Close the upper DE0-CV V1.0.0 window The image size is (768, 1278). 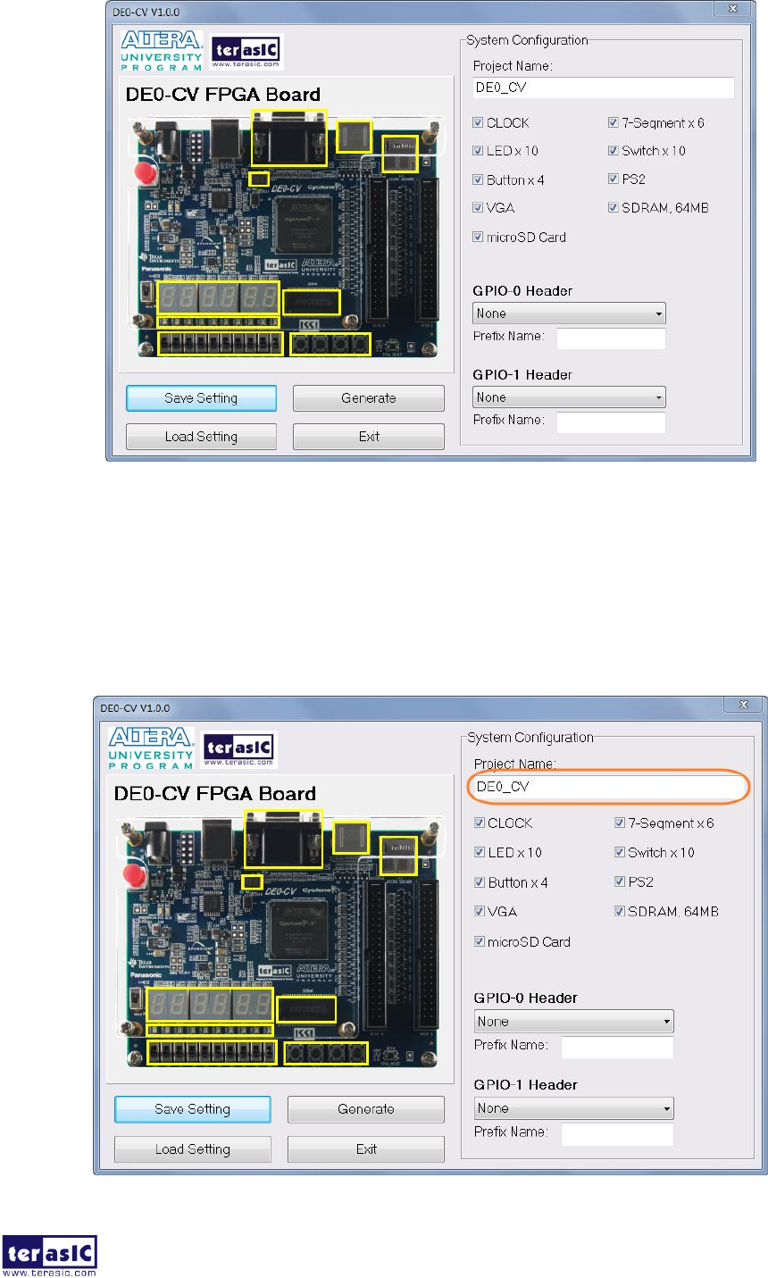732,9
